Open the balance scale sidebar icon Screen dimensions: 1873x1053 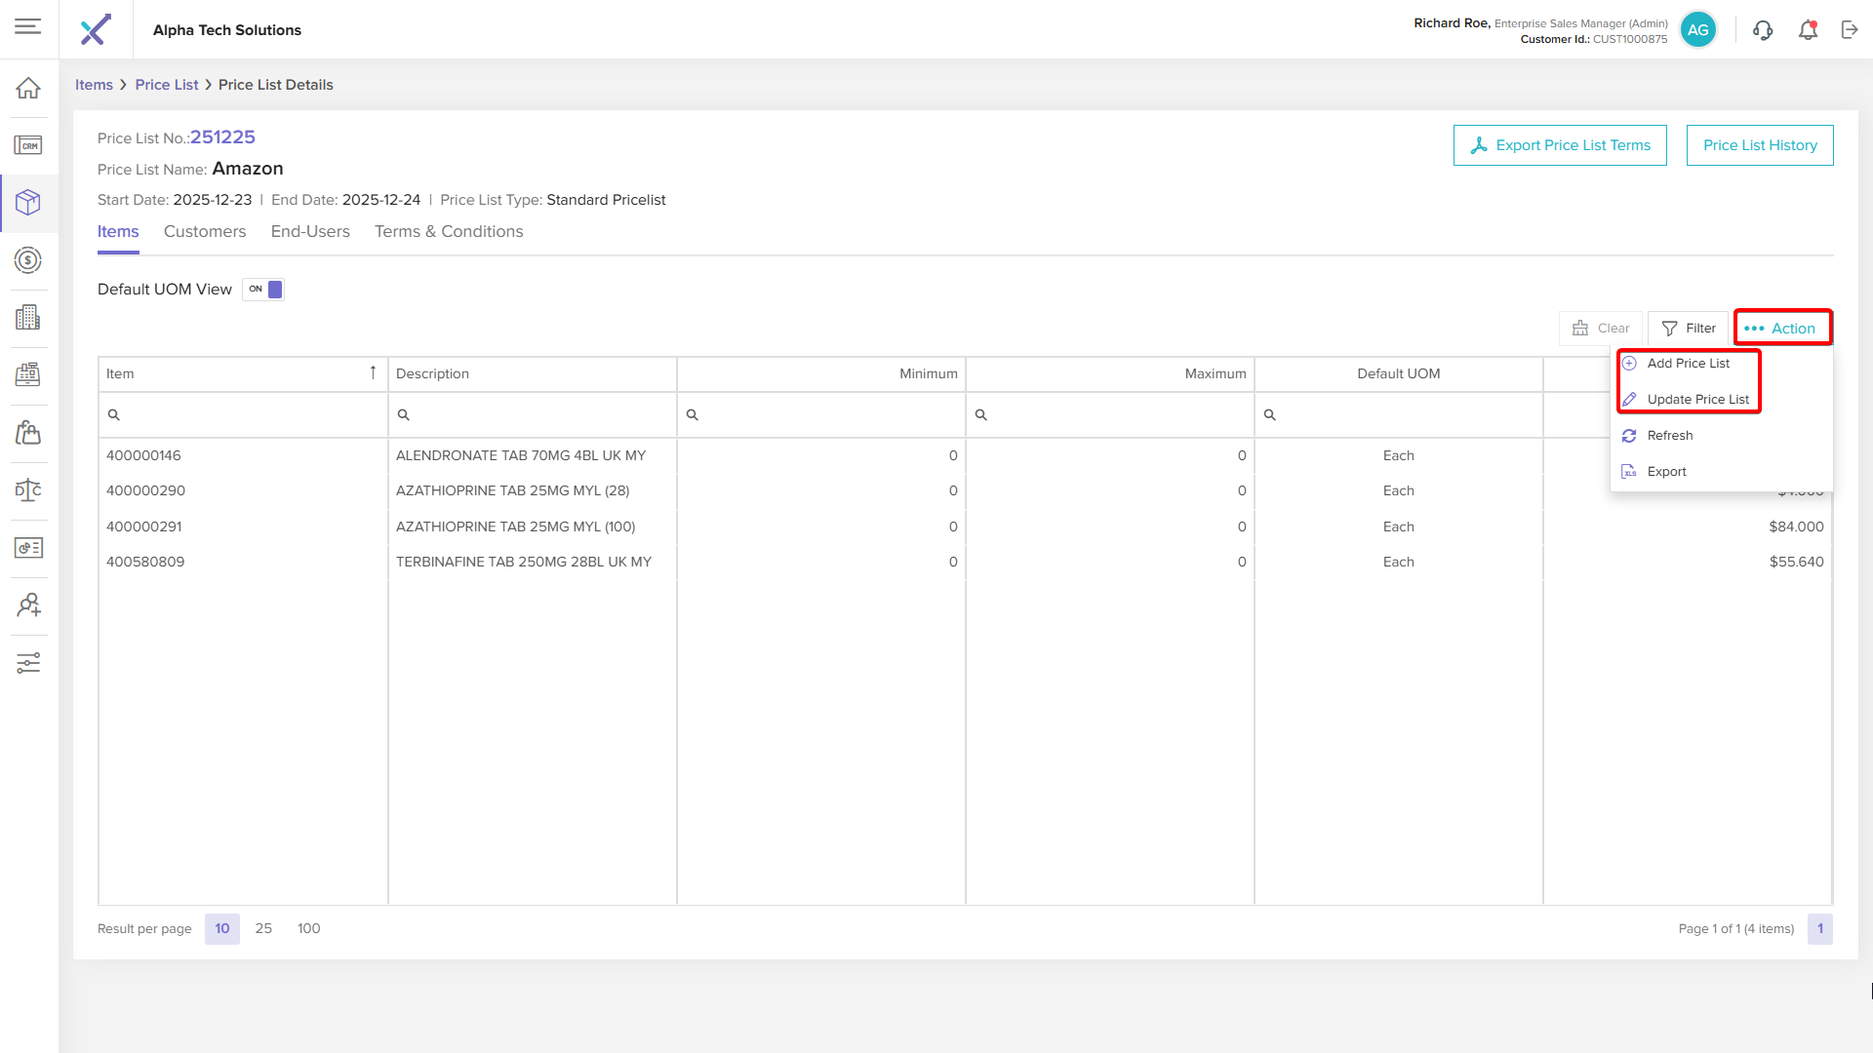coord(28,489)
